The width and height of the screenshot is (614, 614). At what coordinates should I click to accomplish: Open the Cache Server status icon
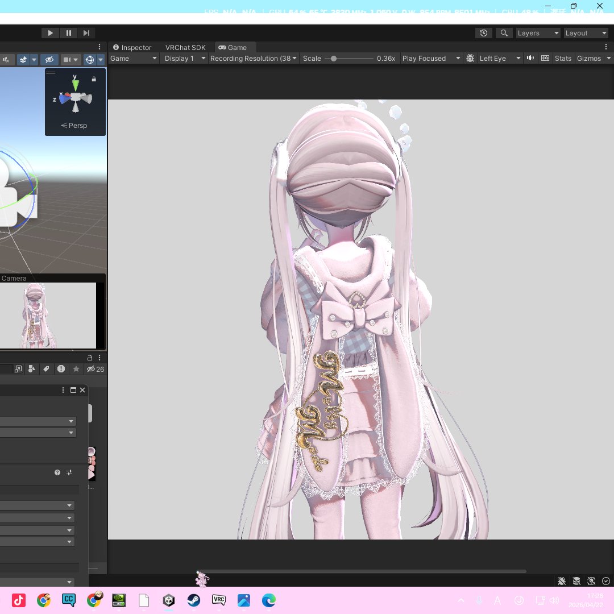coord(576,581)
